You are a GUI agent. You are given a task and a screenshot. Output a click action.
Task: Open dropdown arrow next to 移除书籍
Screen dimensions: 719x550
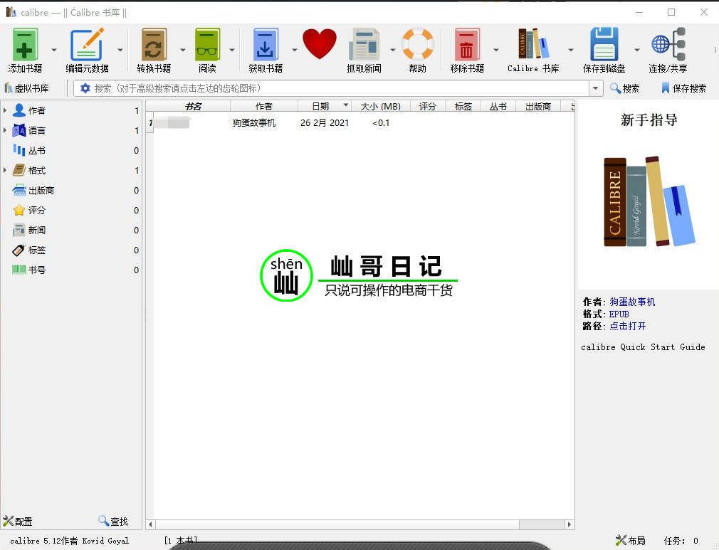click(x=495, y=50)
